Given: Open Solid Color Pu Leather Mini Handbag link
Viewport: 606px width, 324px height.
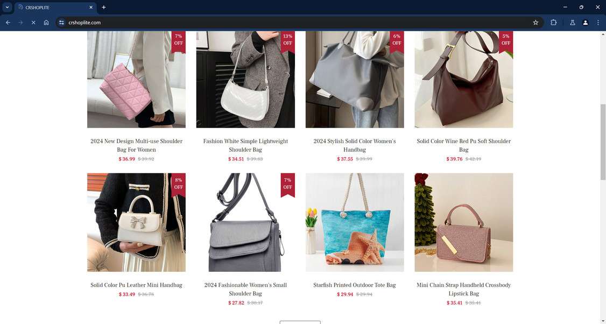Looking at the screenshot, I should tap(136, 285).
